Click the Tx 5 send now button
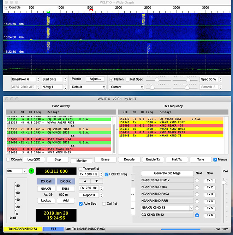Image resolution: width=233 pixels, height=235 pixels. click(210, 208)
